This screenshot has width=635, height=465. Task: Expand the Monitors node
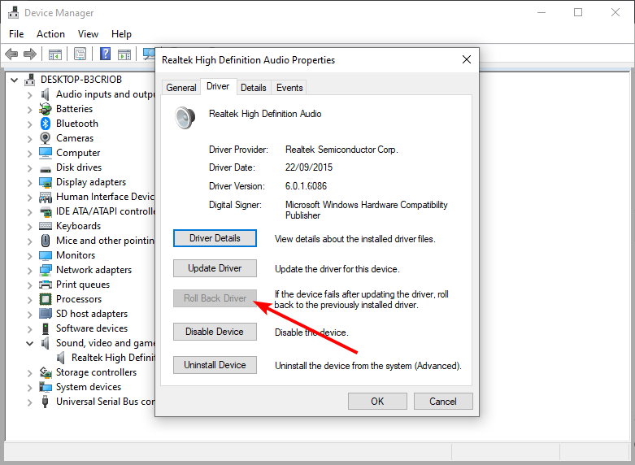point(29,255)
